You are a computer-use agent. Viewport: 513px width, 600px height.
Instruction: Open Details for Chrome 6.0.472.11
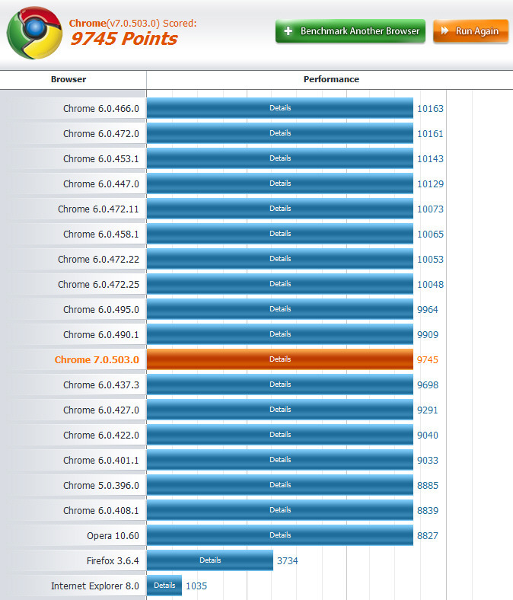280,209
